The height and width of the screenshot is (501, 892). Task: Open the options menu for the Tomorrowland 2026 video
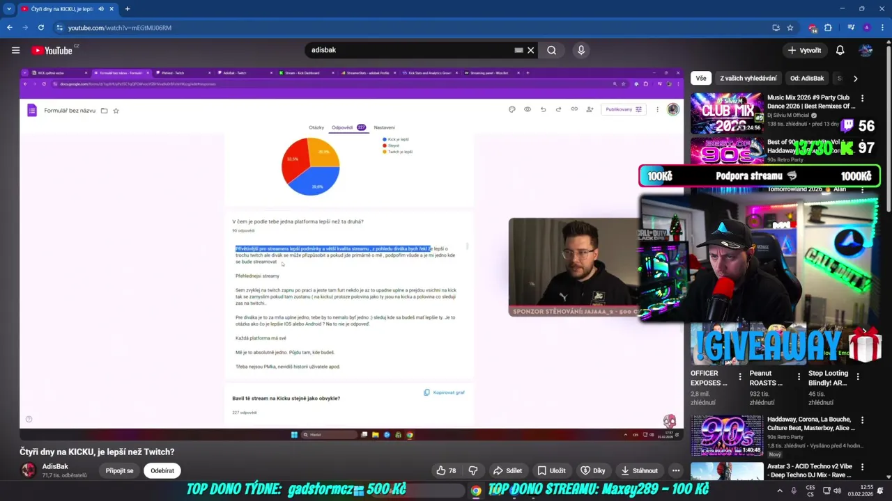pyautogui.click(x=863, y=189)
